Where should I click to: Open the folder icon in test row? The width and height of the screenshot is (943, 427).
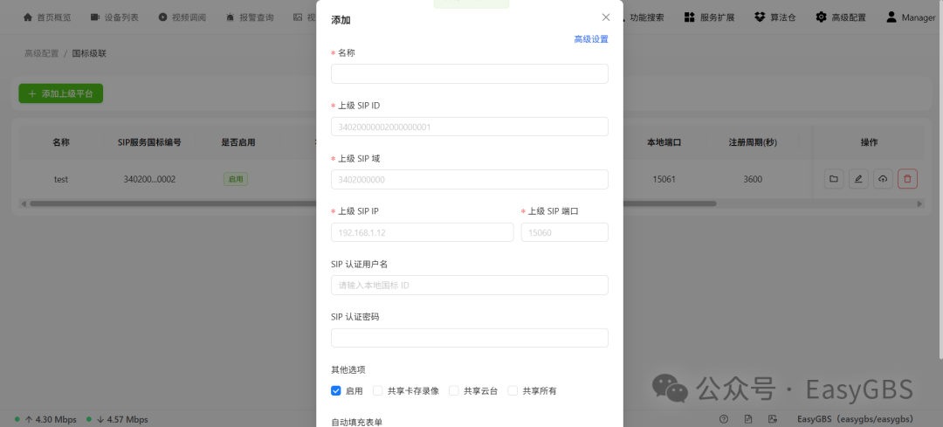pos(834,179)
